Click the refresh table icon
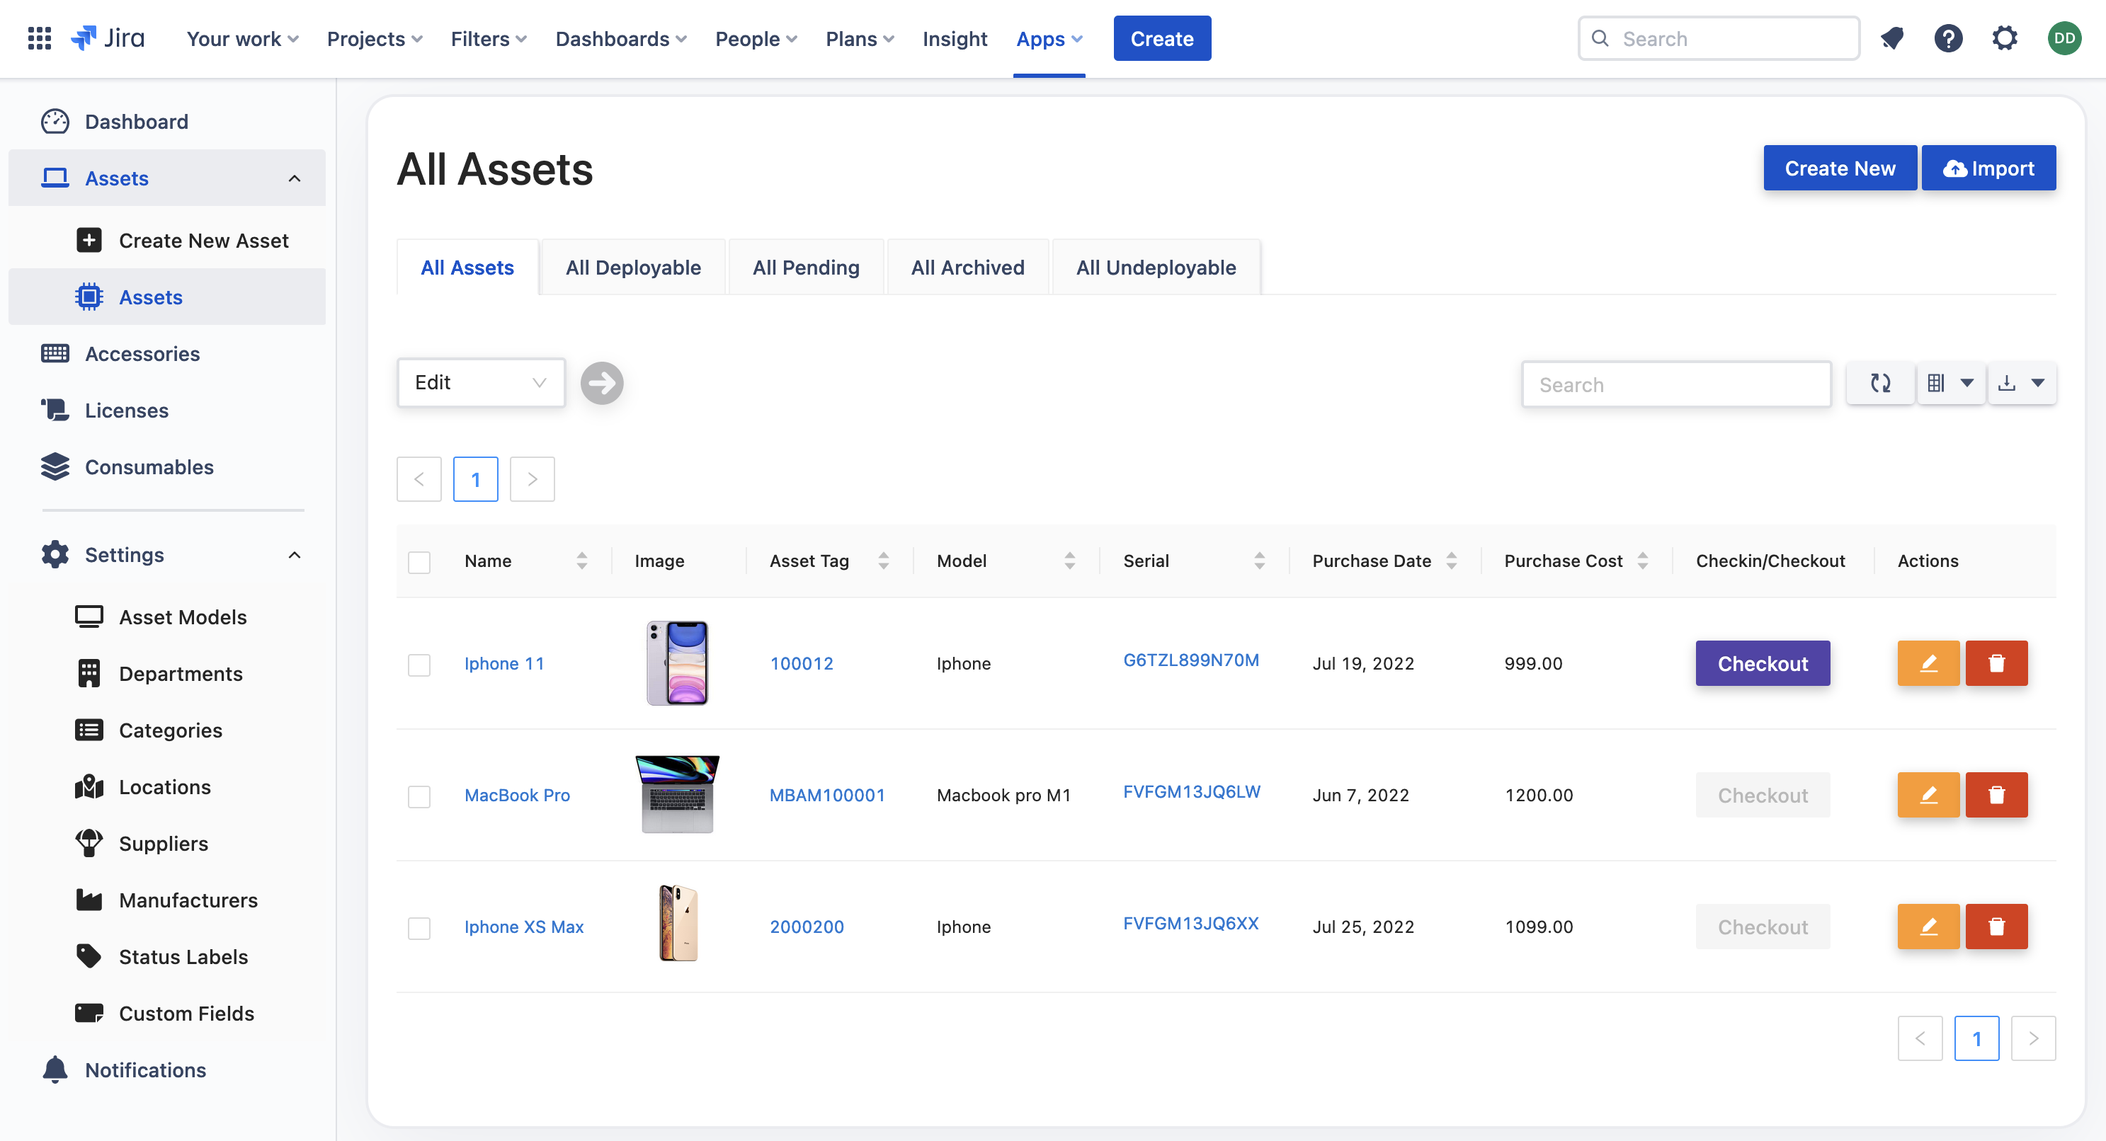The width and height of the screenshot is (2106, 1141). click(1880, 384)
